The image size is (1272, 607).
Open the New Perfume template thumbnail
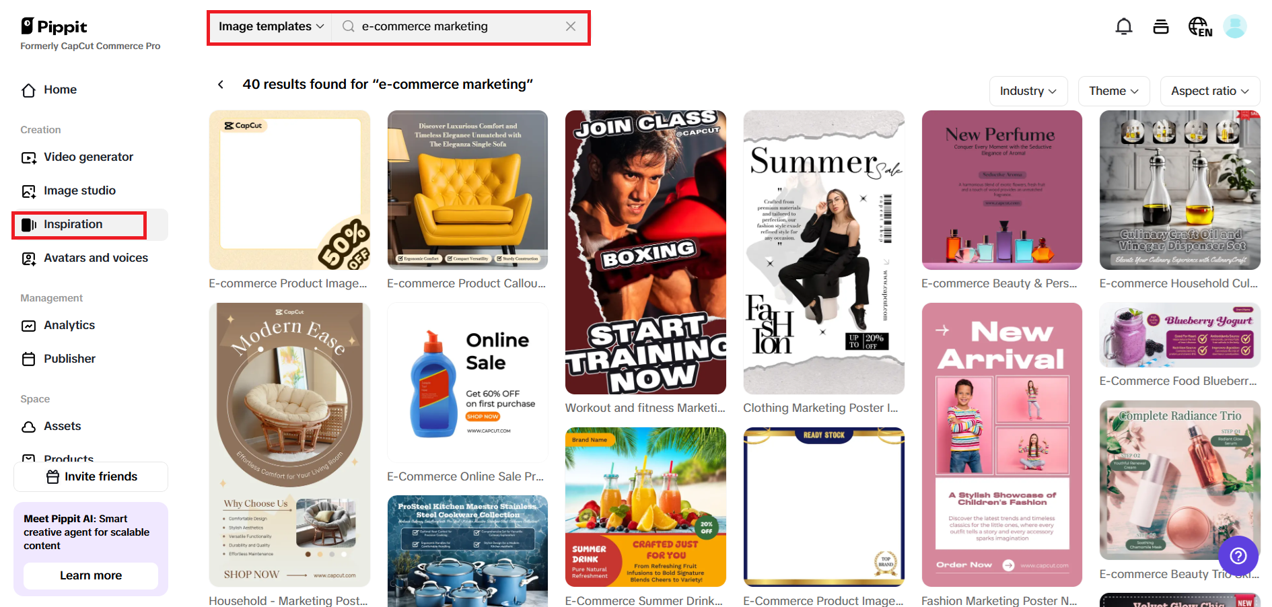1001,190
